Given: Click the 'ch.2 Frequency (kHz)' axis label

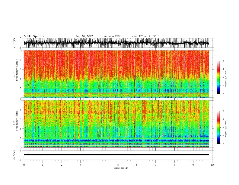Looking at the screenshot, I should 16,120.
